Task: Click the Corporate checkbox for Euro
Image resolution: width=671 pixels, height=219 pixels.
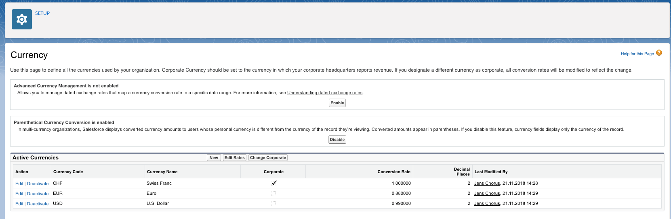Action: coord(273,194)
